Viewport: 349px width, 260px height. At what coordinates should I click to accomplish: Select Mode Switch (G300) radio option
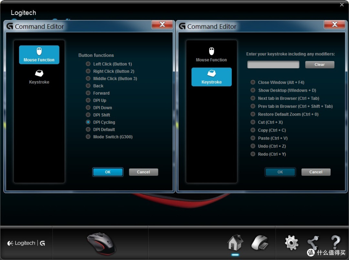point(88,137)
